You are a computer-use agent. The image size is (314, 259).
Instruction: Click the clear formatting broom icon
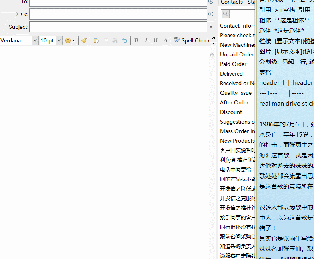(x=84, y=40)
